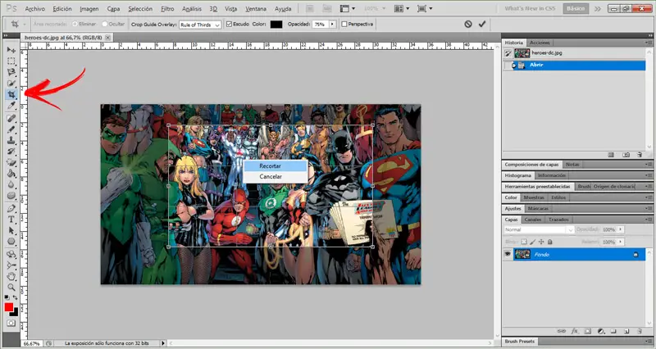
Task: Select the Rectangular Marquee tool
Action: coord(11,61)
